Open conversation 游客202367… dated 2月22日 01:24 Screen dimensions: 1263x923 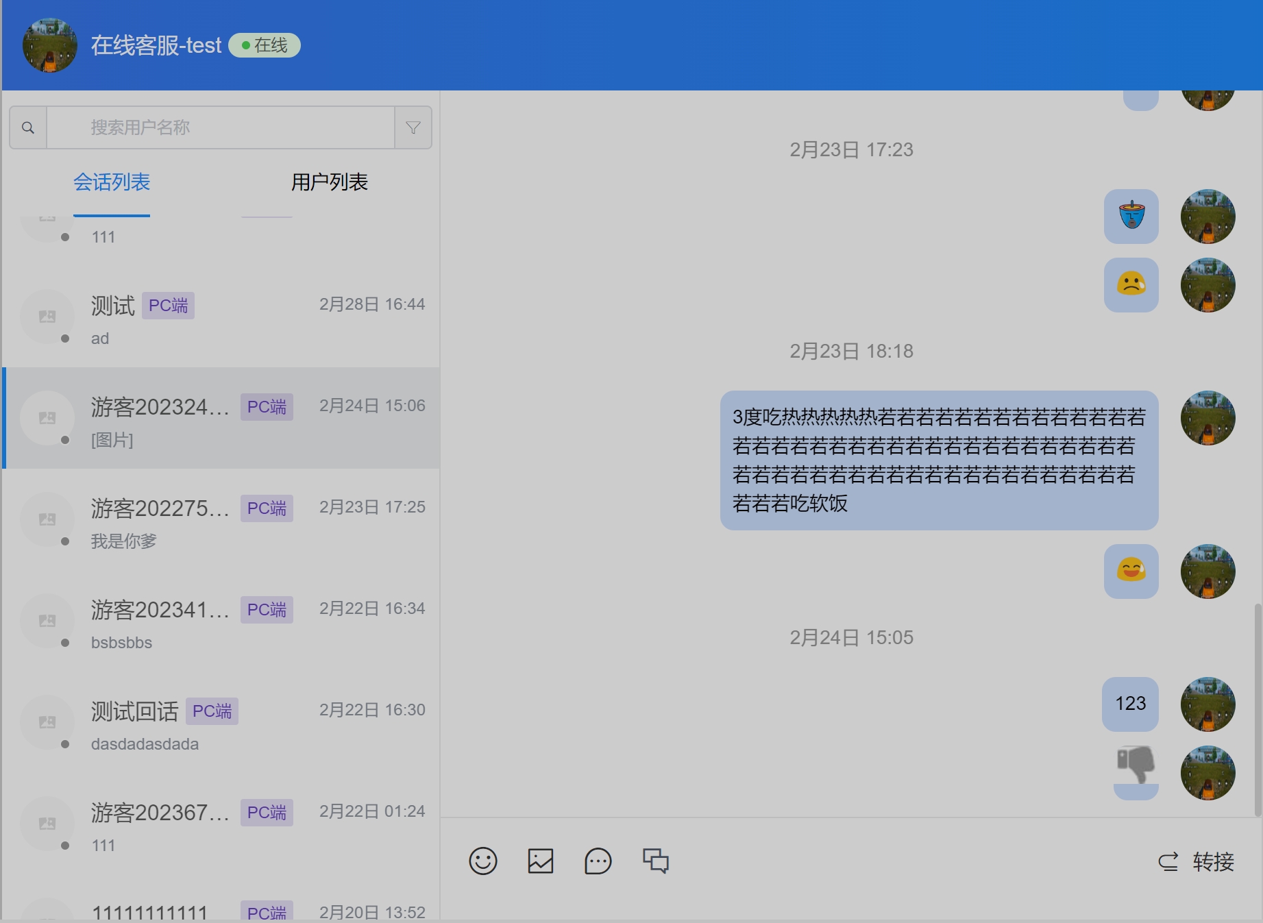(221, 824)
